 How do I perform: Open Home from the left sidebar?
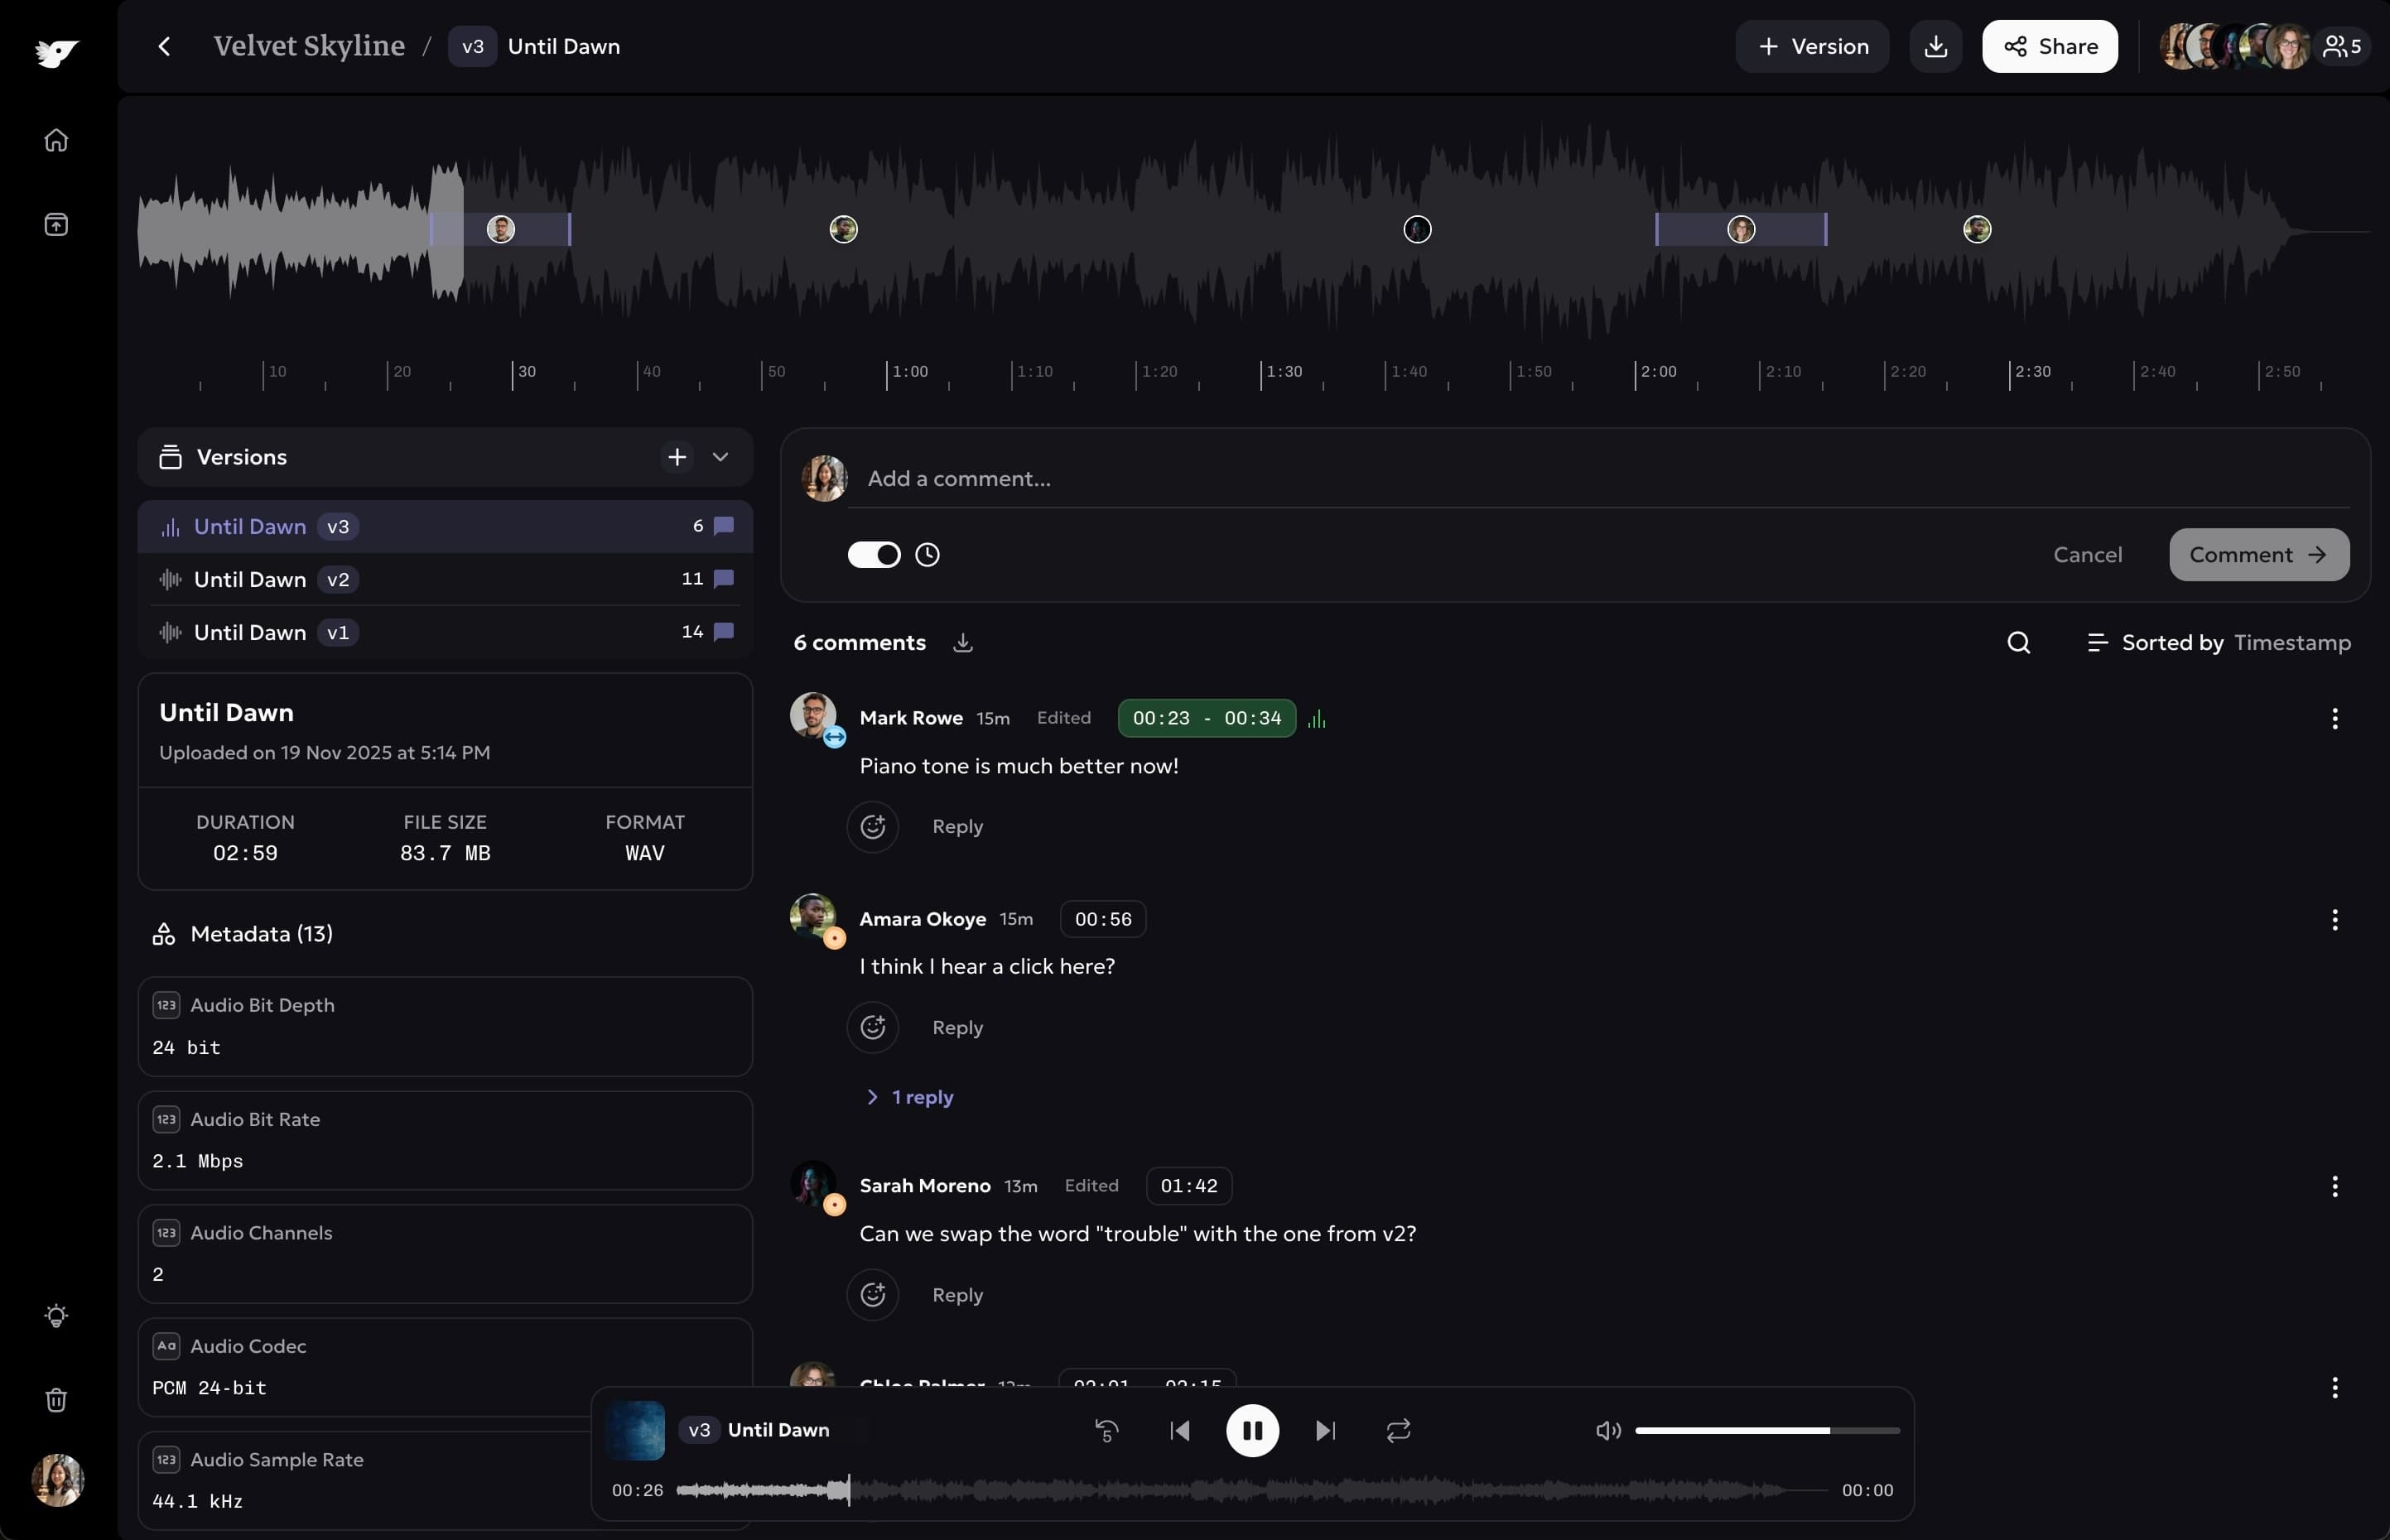click(x=57, y=140)
